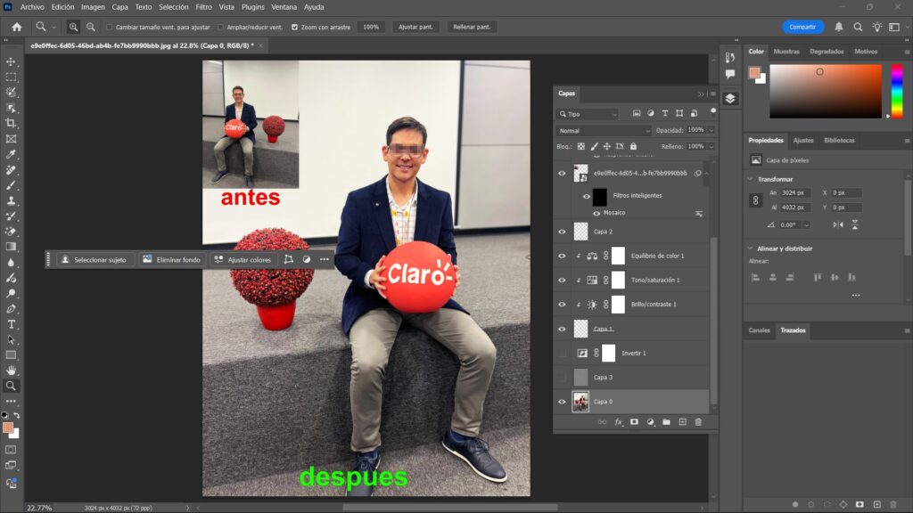The width and height of the screenshot is (913, 513).
Task: Hide the Capa 1 layer
Action: click(x=562, y=329)
